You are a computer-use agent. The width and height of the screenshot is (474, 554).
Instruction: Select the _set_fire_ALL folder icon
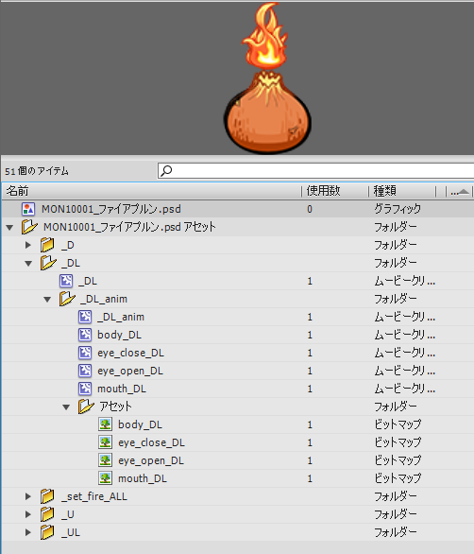point(47,496)
